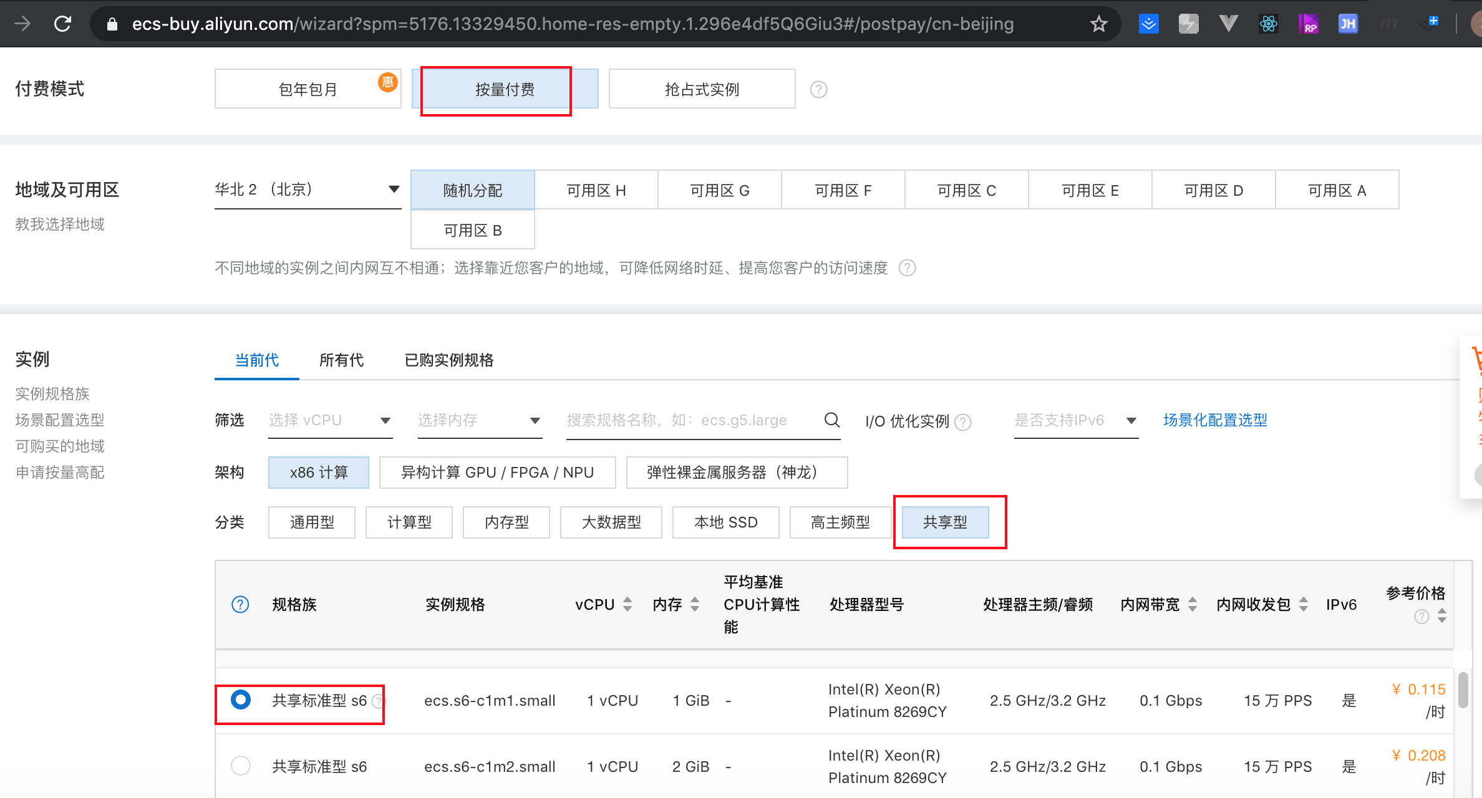This screenshot has width=1482, height=798.
Task: Select ecs.s6-c1m1.small radio button
Action: (x=241, y=699)
